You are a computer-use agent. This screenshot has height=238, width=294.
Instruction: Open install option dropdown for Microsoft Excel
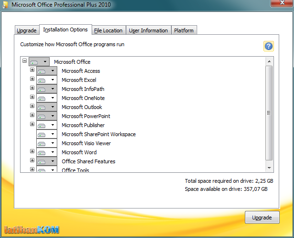[47, 80]
